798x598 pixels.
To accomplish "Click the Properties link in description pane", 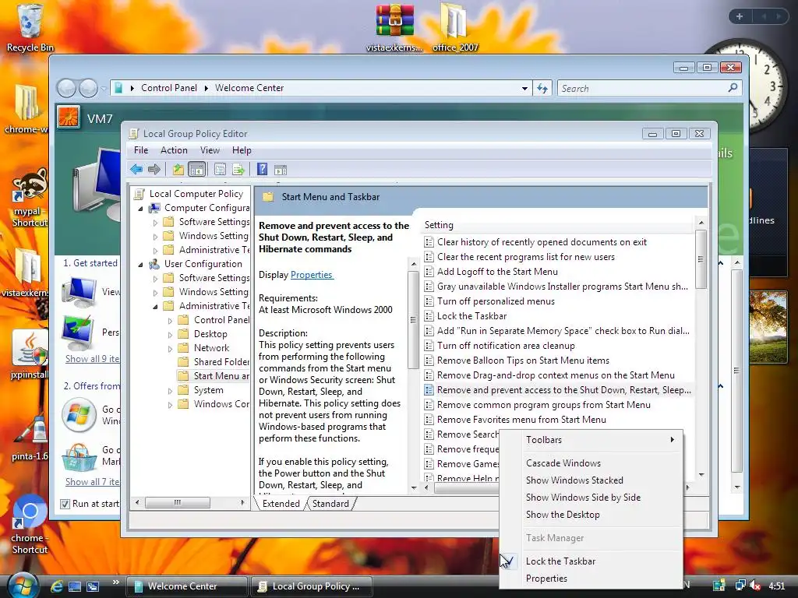I will pos(312,275).
